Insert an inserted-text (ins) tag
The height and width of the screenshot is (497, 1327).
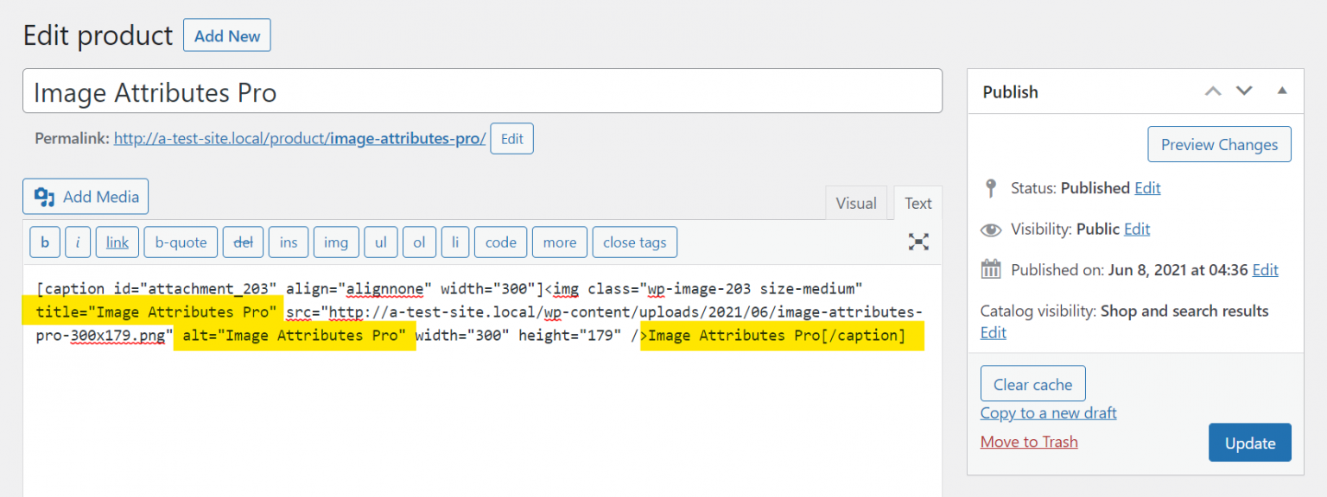click(x=288, y=242)
